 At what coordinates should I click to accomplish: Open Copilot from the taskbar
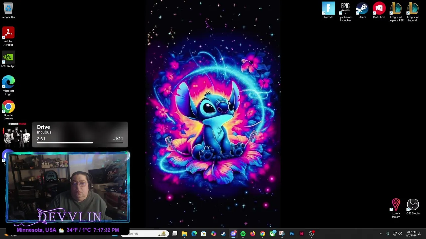tap(213, 234)
